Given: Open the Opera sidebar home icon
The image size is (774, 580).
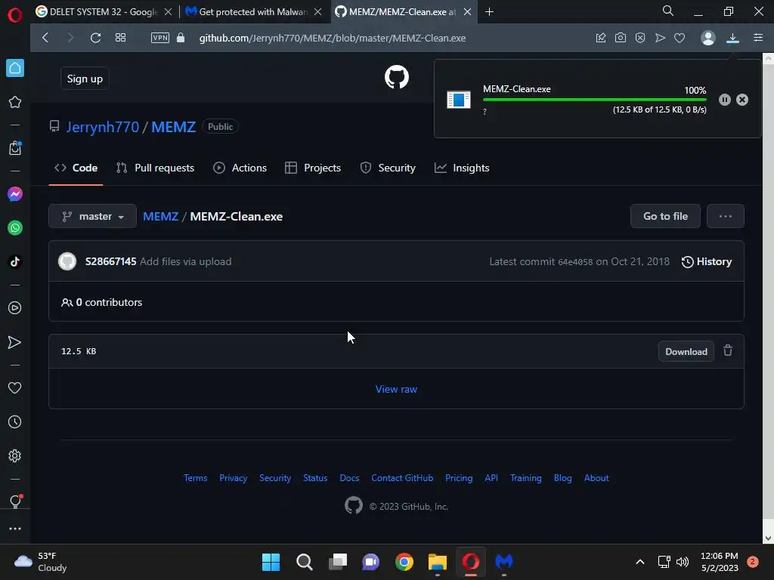Looking at the screenshot, I should (x=15, y=68).
